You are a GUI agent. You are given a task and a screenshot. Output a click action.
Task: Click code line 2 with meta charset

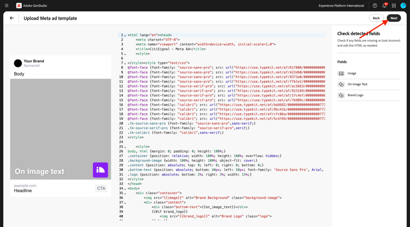157,40
